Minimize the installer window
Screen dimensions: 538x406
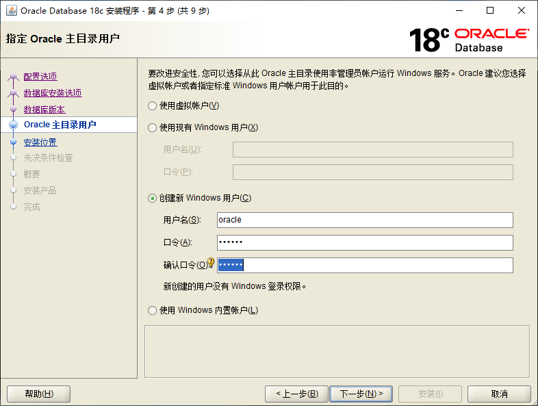(459, 11)
